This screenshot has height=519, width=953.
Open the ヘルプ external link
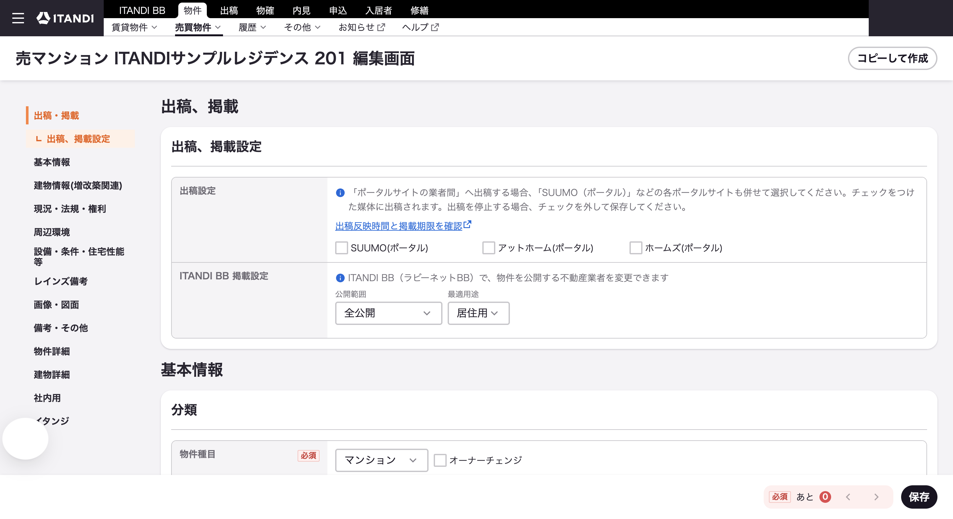tap(421, 27)
